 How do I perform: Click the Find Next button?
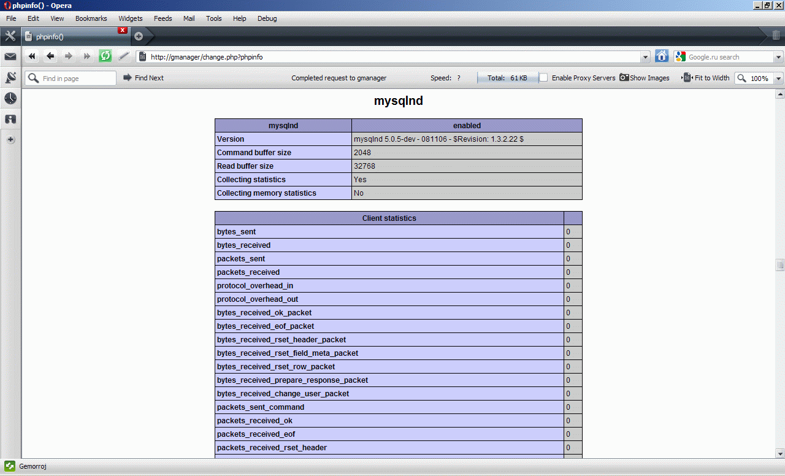click(144, 78)
